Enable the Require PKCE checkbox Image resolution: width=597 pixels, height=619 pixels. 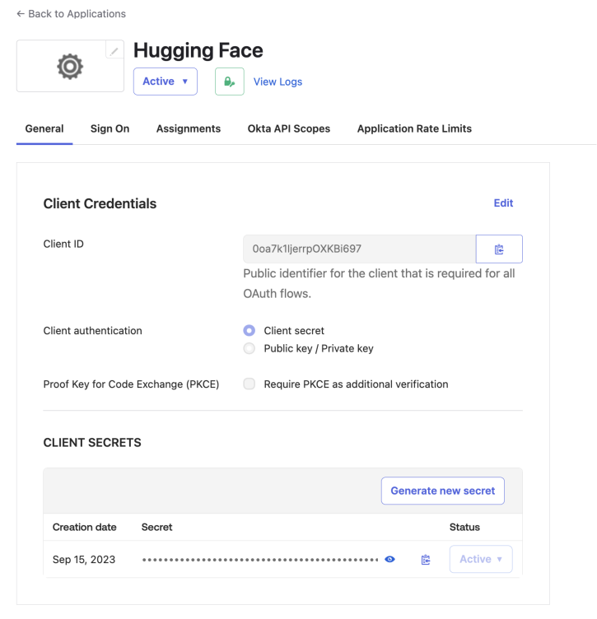(x=250, y=384)
